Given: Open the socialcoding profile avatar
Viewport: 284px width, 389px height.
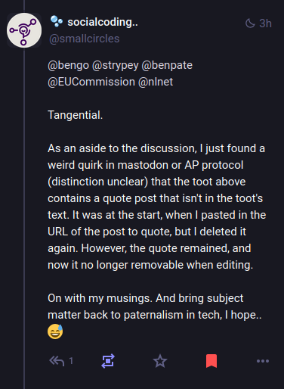Looking at the screenshot, I should coord(24,30).
